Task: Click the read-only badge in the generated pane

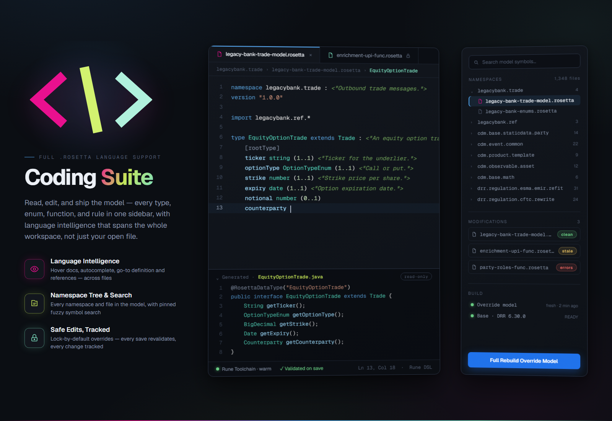Action: [416, 276]
